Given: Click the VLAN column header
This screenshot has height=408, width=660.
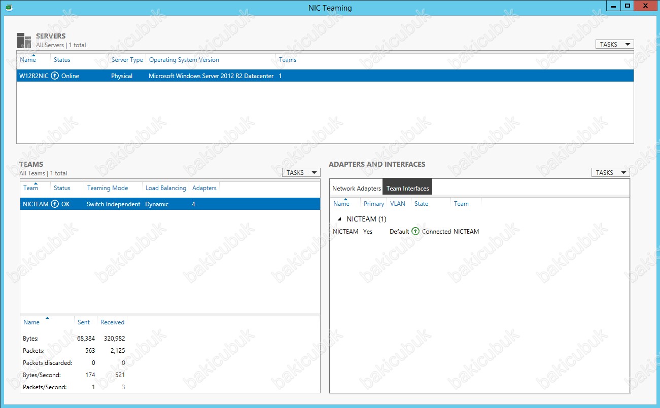Looking at the screenshot, I should pyautogui.click(x=398, y=204).
